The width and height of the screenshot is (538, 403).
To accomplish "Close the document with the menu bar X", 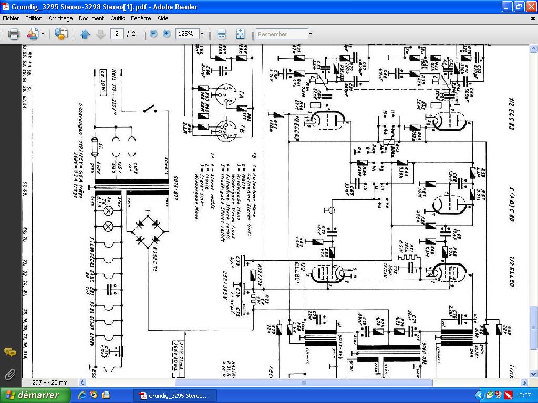I will click(533, 19).
